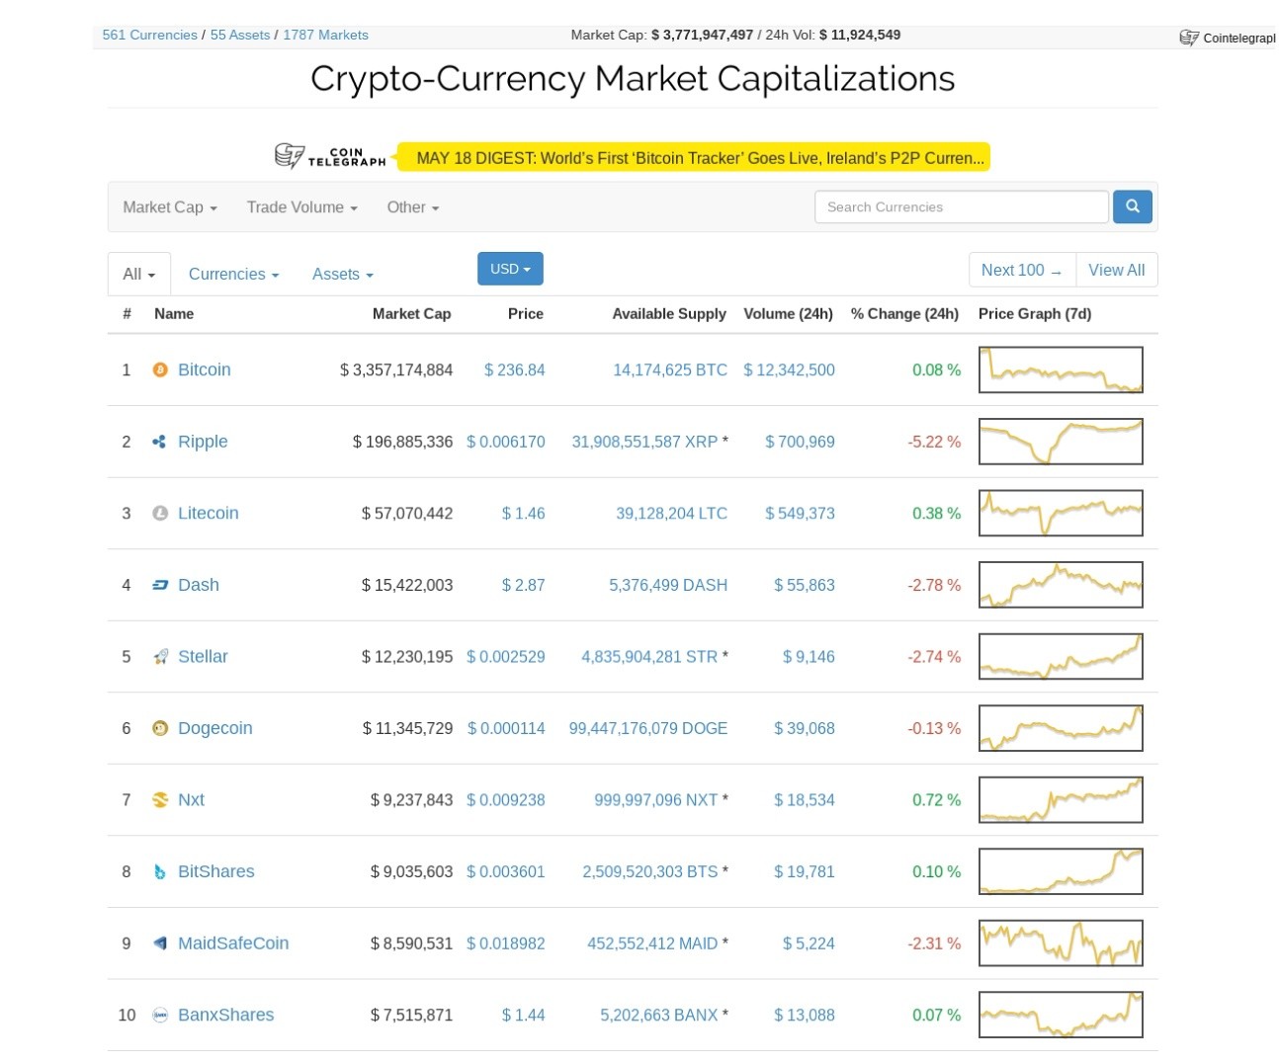Click Bitcoin's 7d price graph
1279x1064 pixels.
click(1061, 369)
